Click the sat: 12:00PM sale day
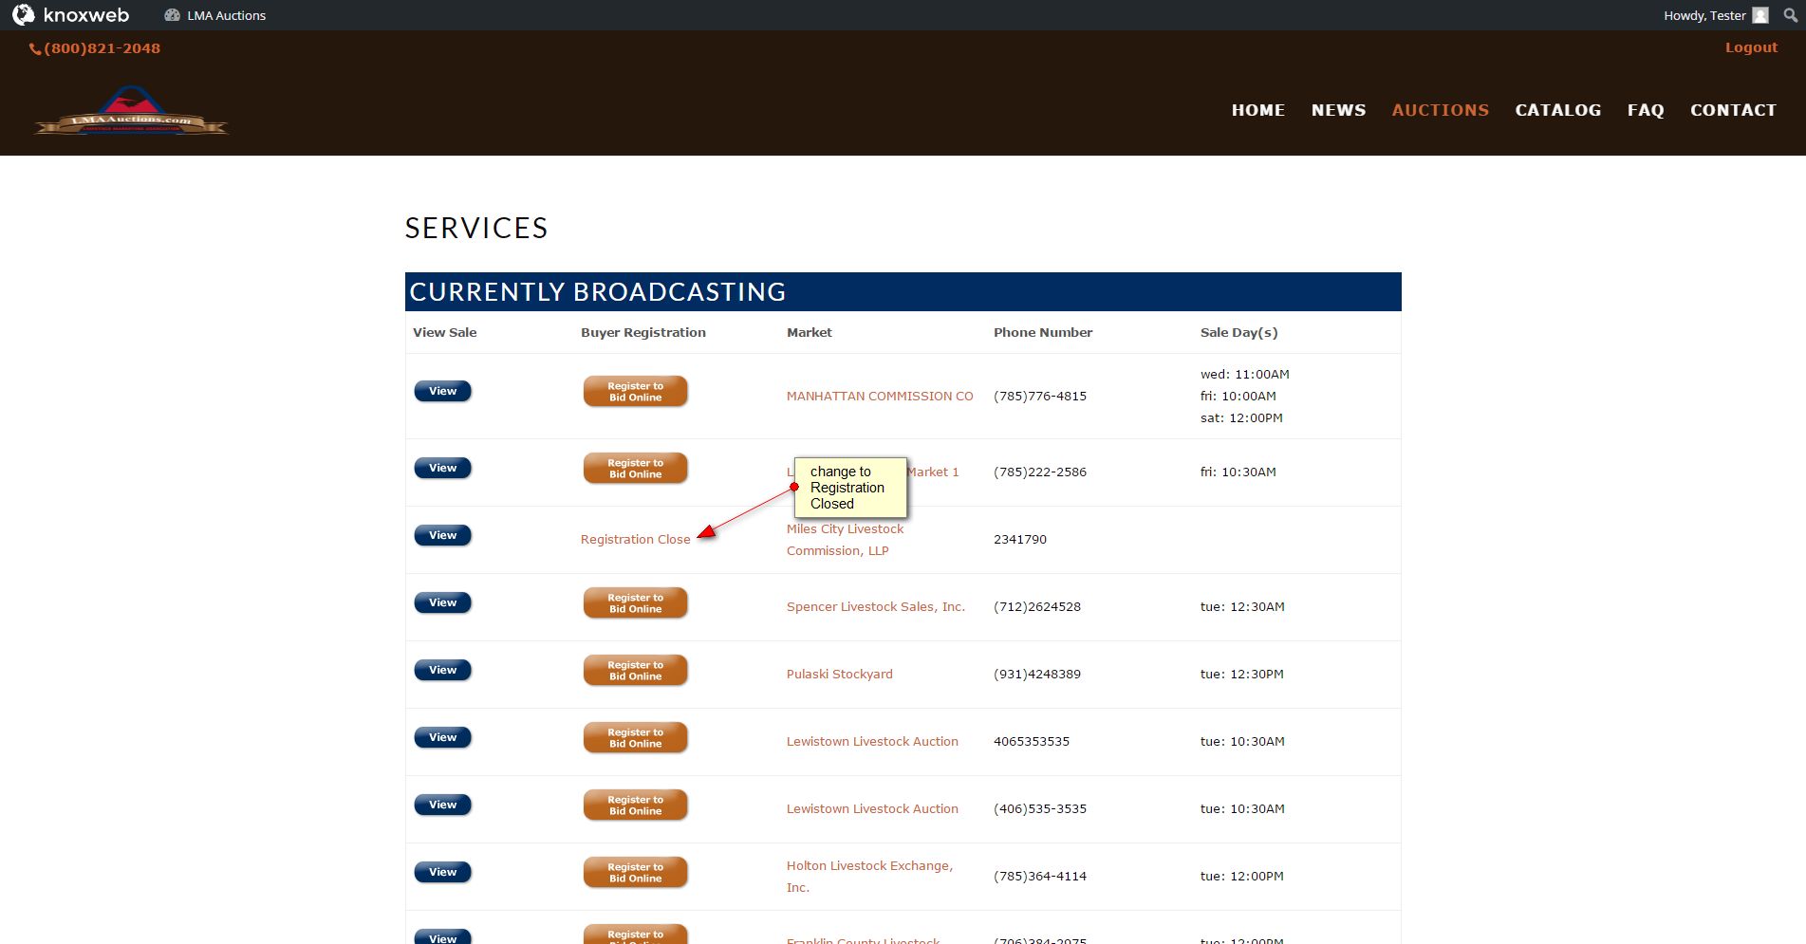 click(x=1241, y=418)
